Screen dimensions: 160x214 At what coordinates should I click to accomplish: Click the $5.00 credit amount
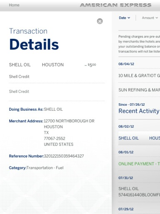point(90,65)
